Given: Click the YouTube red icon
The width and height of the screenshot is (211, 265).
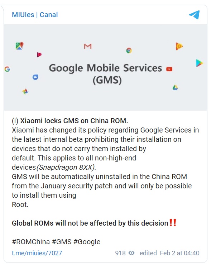Looking at the screenshot, I should tap(169, 69).
